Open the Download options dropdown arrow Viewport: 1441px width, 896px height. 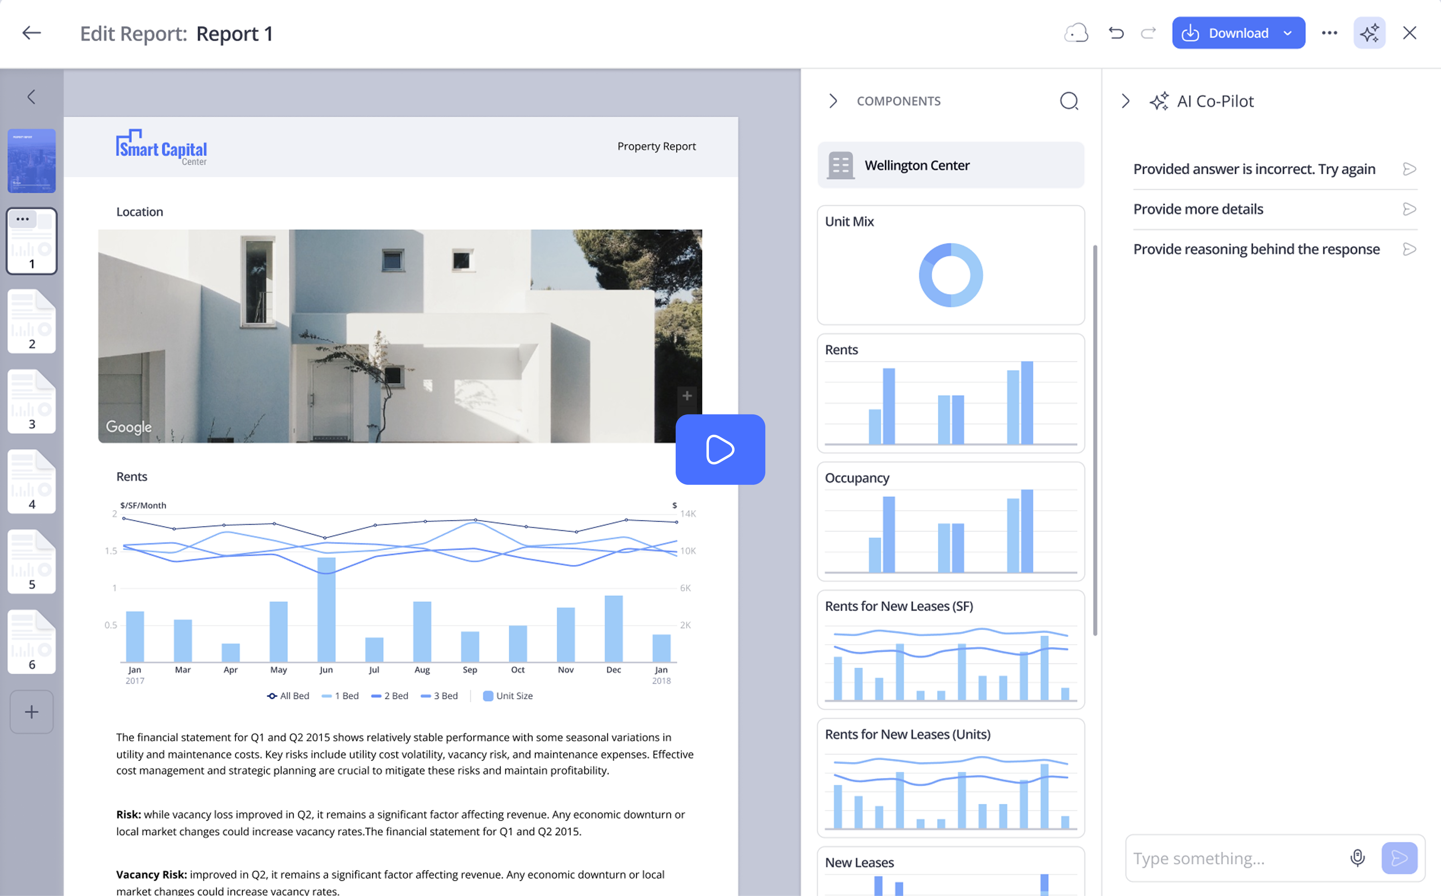(1288, 33)
